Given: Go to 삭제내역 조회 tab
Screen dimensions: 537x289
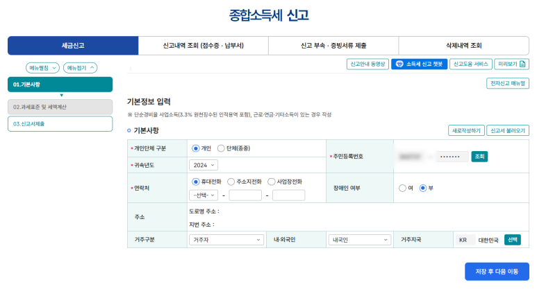Looking at the screenshot, I should click(x=464, y=46).
